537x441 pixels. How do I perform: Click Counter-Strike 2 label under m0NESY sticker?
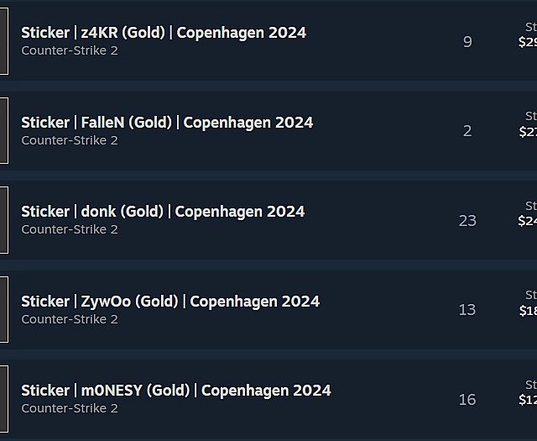[x=70, y=408]
